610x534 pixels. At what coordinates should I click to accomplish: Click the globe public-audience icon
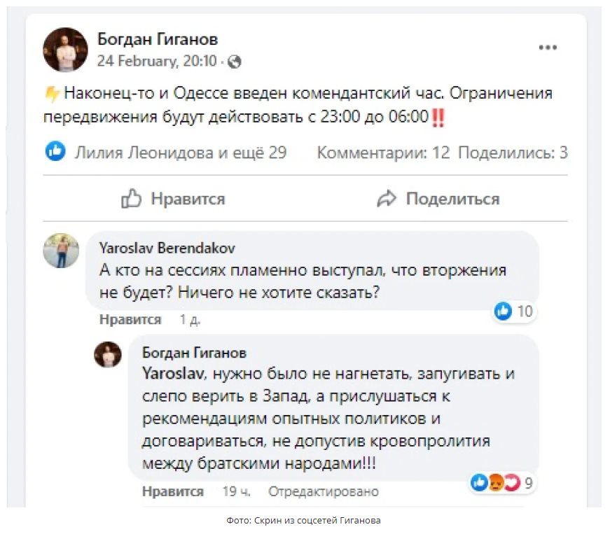[x=235, y=62]
